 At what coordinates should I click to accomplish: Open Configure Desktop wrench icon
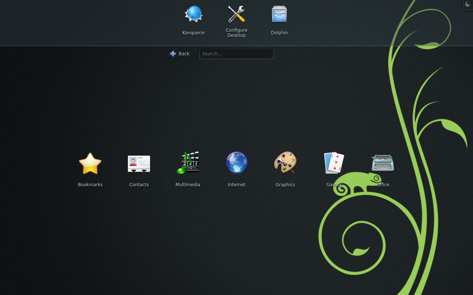pos(236,14)
